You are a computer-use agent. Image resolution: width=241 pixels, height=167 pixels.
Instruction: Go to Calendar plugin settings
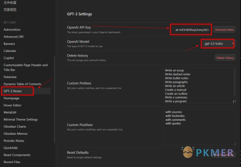[10, 51]
